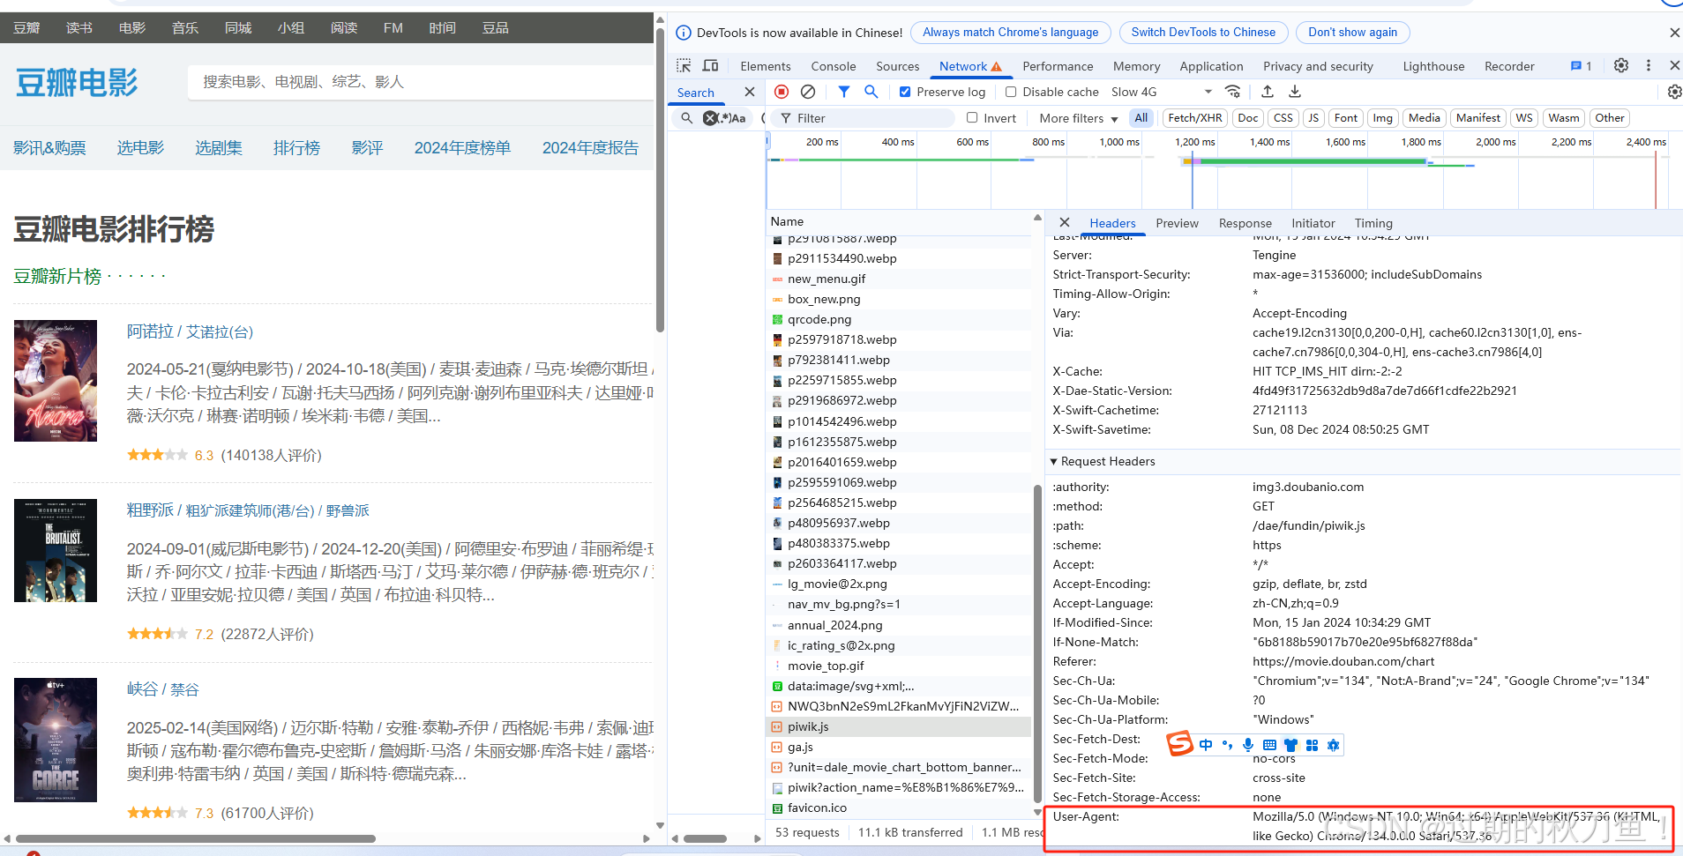The width and height of the screenshot is (1683, 856).
Task: Switch to the Console panel tab
Action: click(834, 66)
